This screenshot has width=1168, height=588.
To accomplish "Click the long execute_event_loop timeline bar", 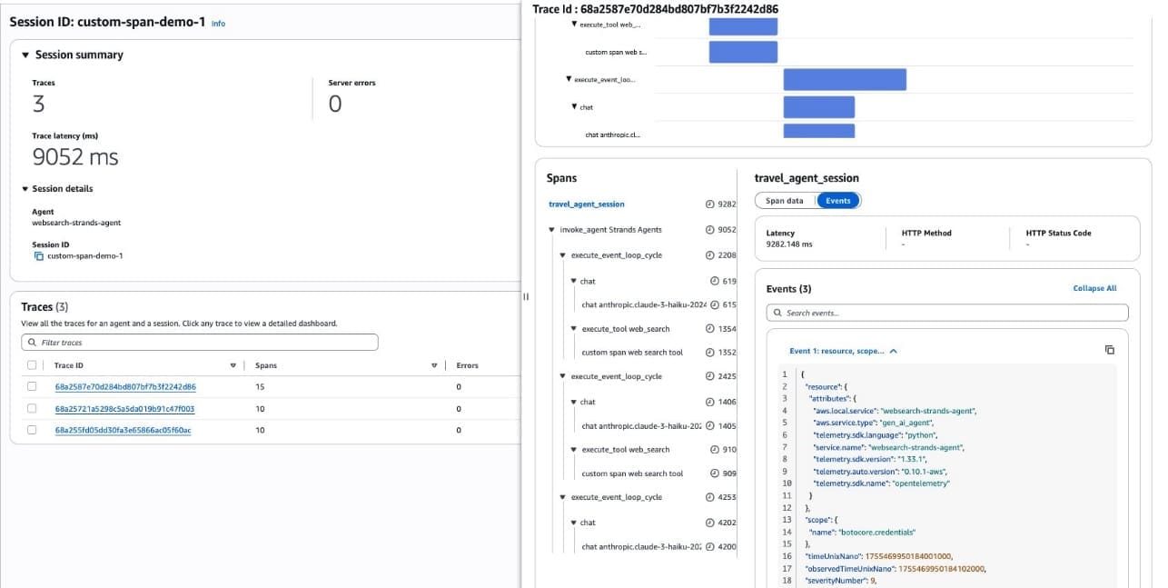I will tap(845, 80).
